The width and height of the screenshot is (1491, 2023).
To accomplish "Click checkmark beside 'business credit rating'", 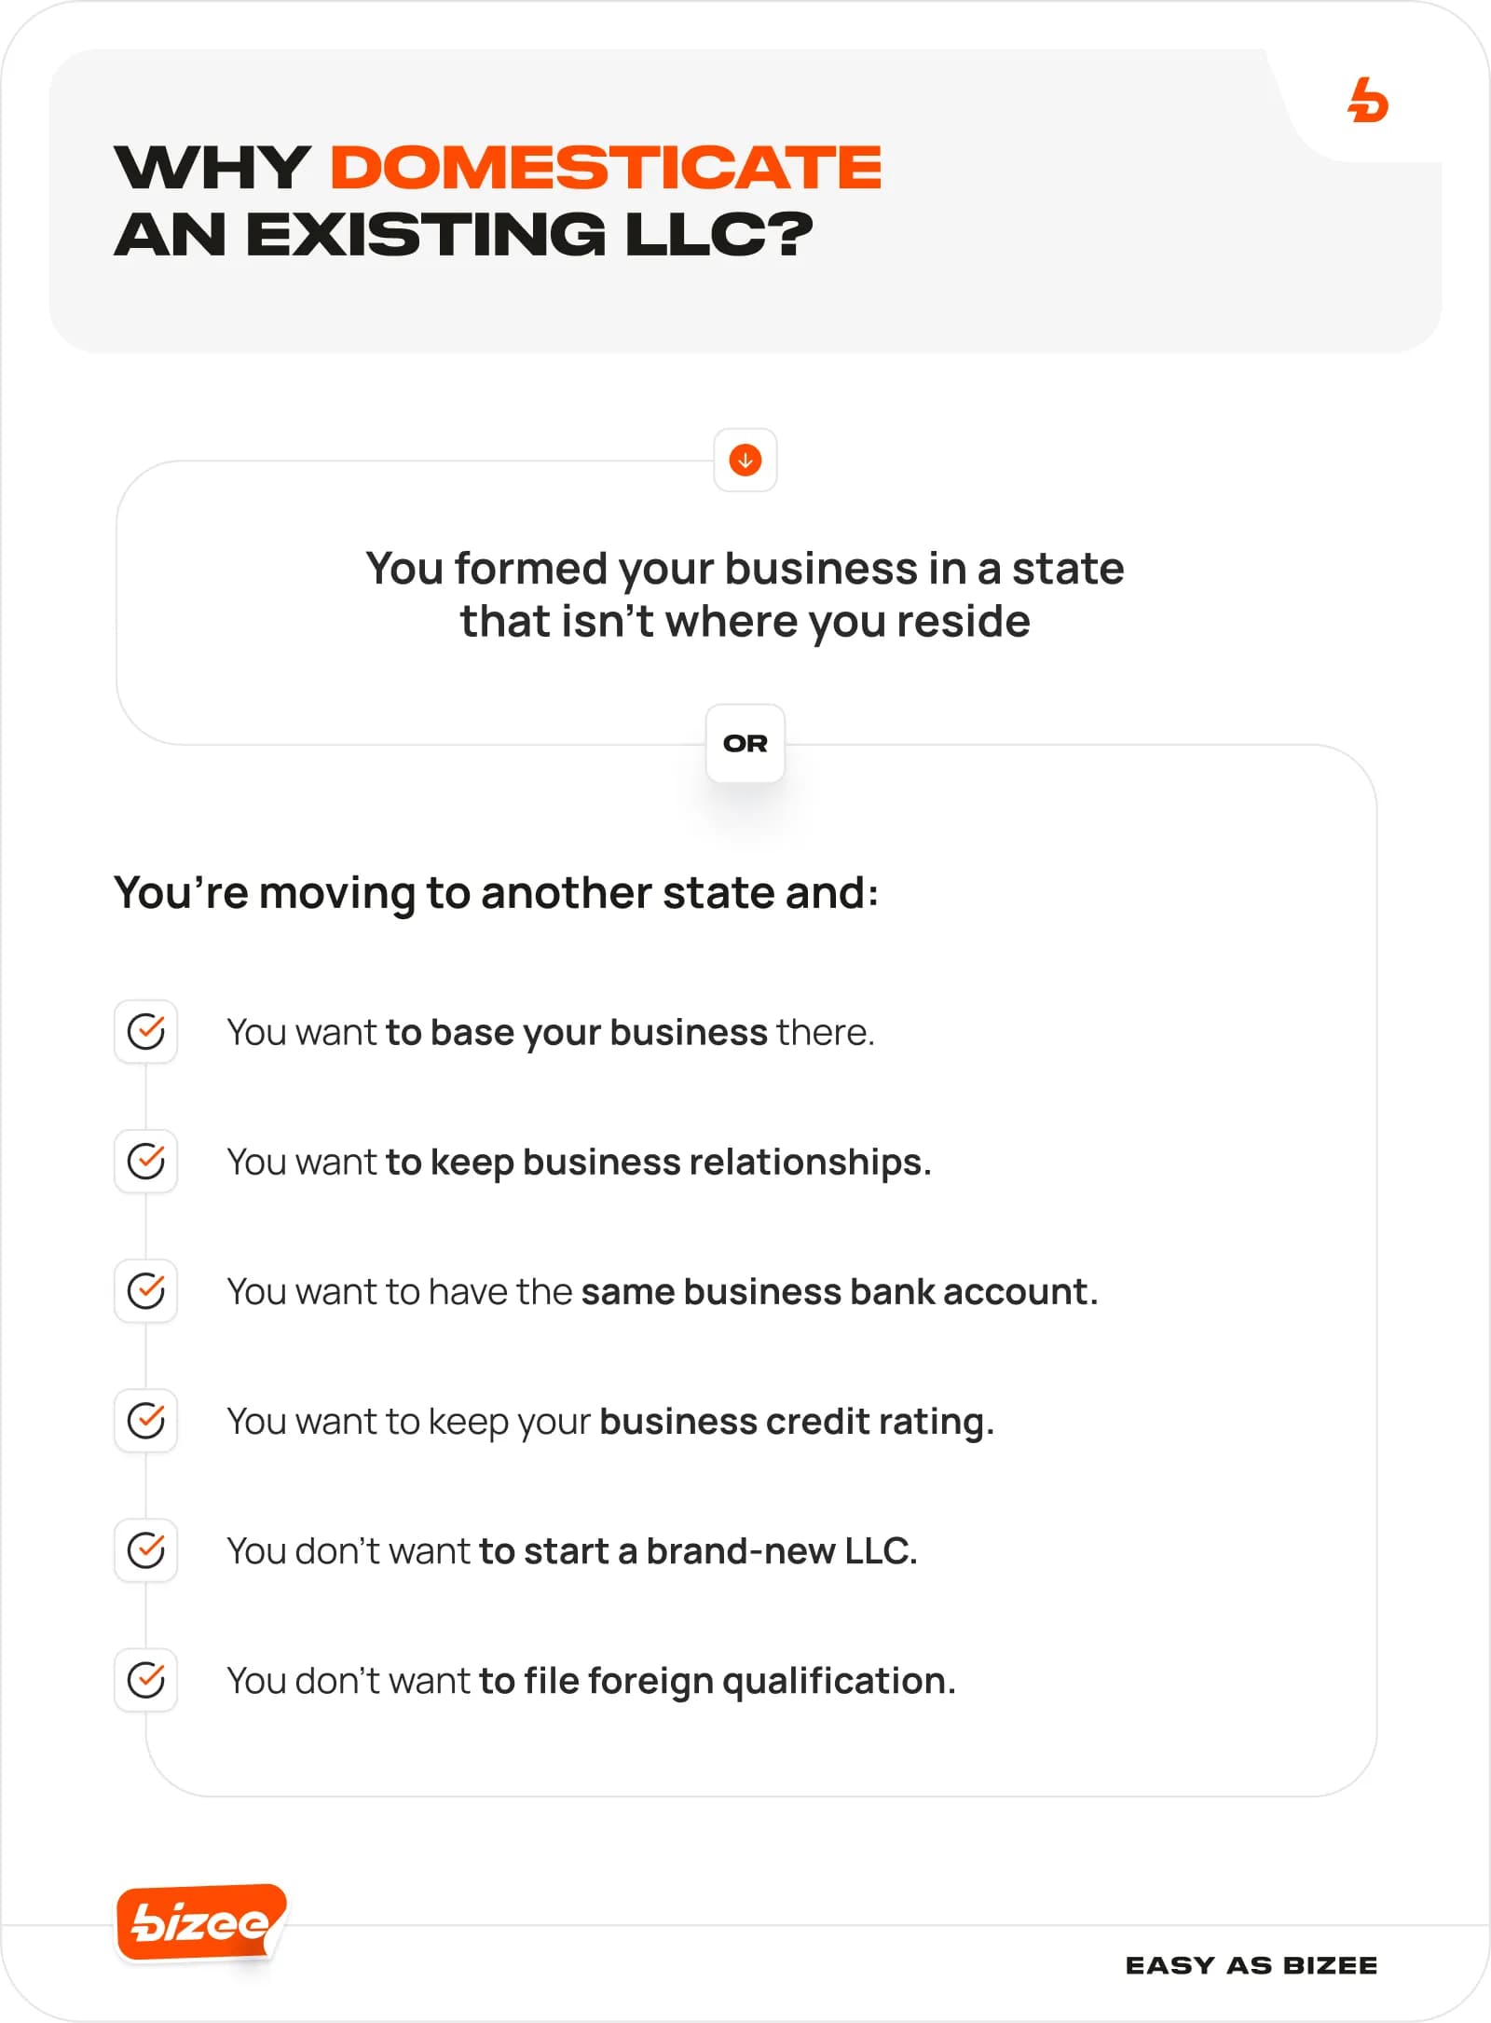I will point(146,1420).
